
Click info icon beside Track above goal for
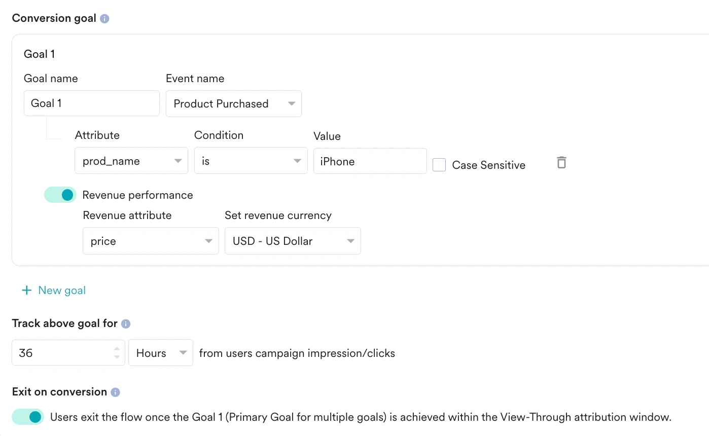point(126,323)
